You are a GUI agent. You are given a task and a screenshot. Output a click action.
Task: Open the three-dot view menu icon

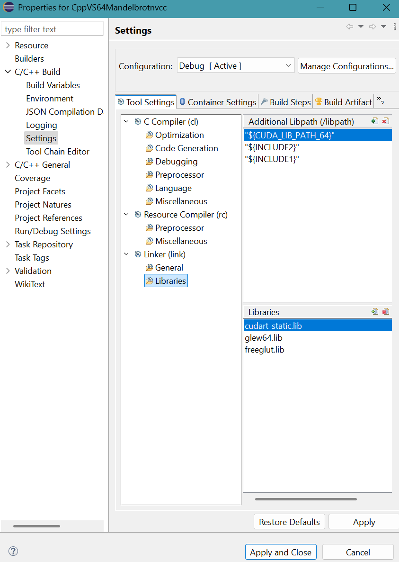(395, 27)
